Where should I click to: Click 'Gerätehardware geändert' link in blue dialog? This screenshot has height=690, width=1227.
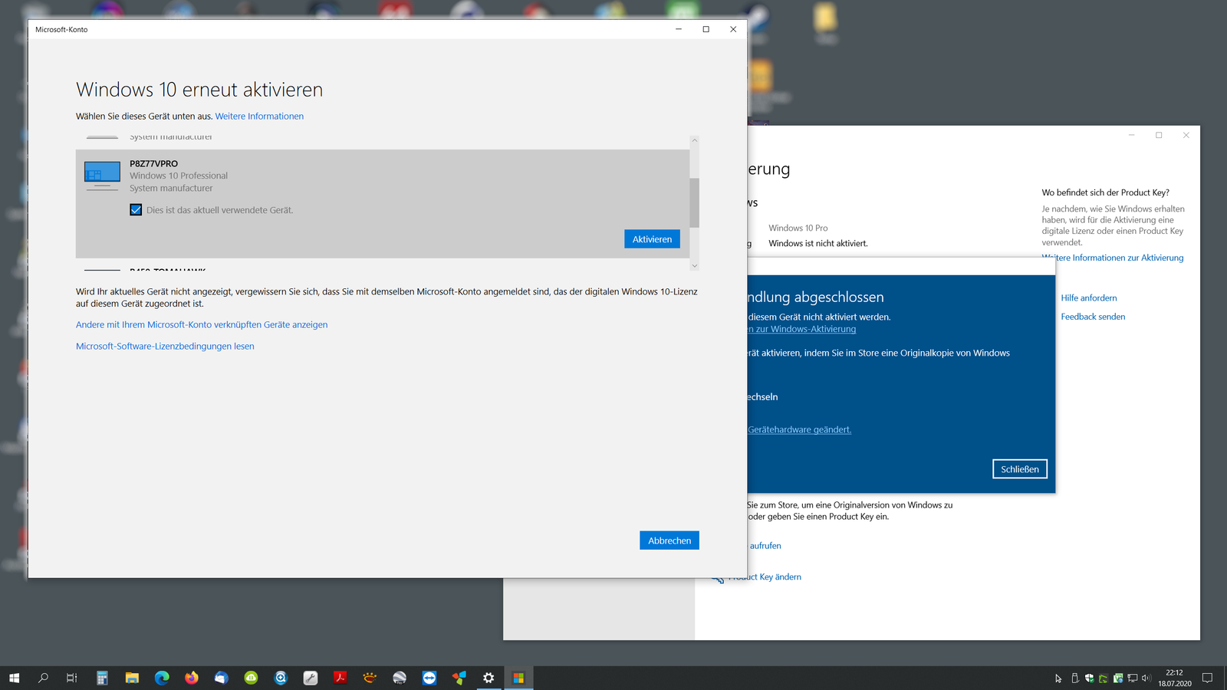click(800, 430)
